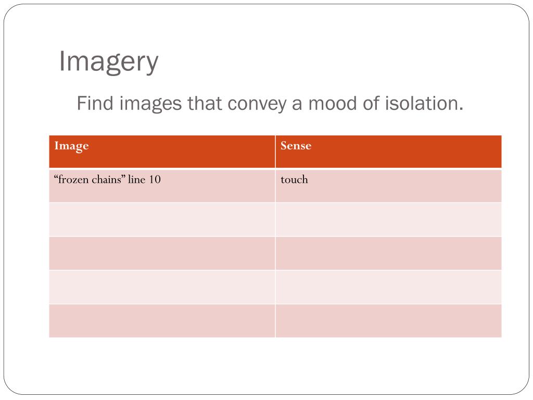Select the third row Sense cell
This screenshot has height=400, width=533.
point(388,254)
